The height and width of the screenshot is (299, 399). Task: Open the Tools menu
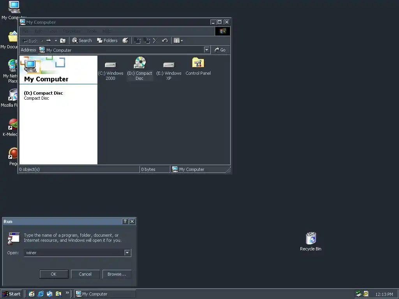92,31
